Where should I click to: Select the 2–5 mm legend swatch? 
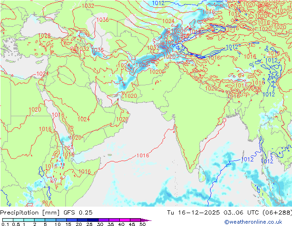40,220
